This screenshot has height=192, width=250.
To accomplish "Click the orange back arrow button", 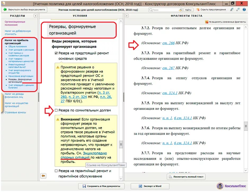I will pos(43,176).
